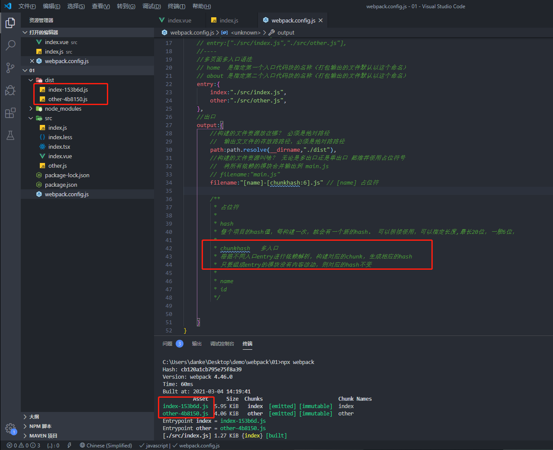Select index.vue in open editors list
The image size is (553, 450).
(x=87, y=42)
